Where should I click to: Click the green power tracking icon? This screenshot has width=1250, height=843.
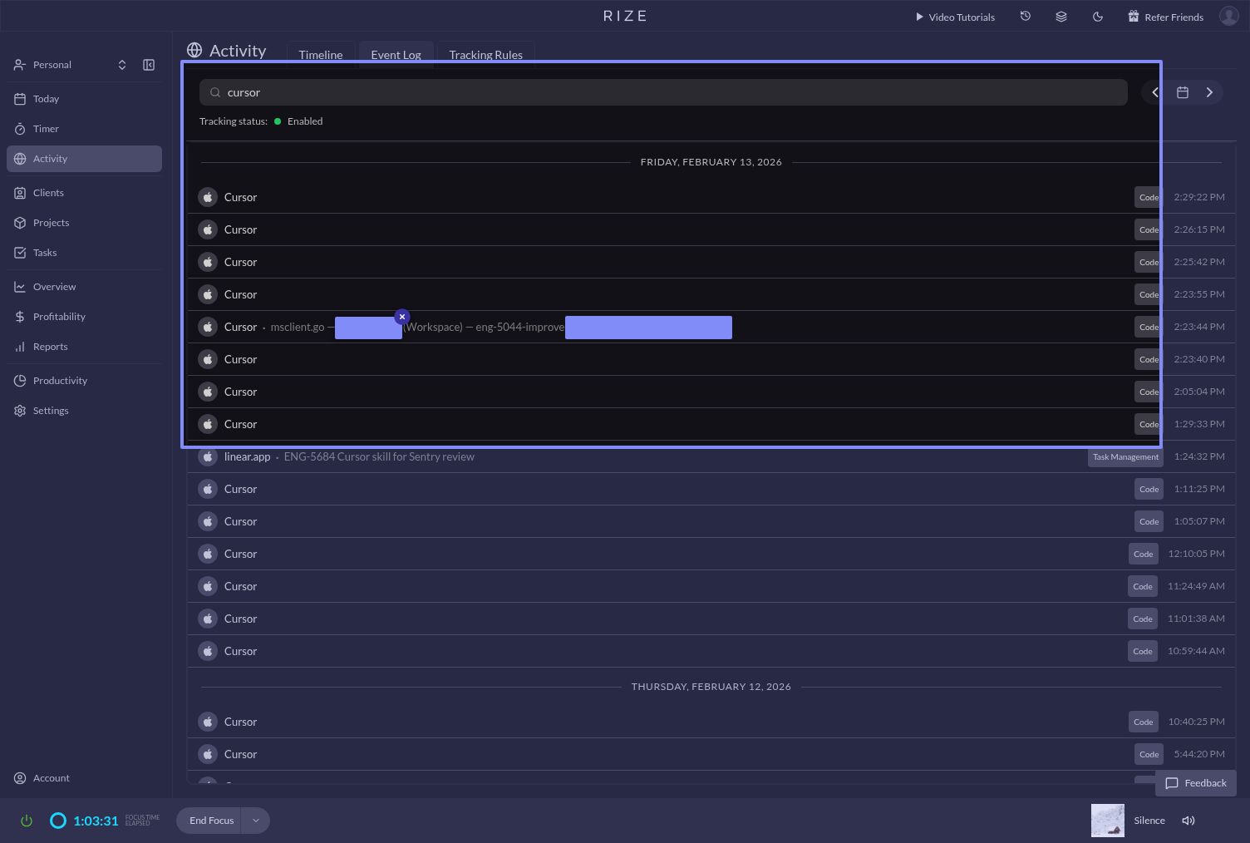point(27,821)
